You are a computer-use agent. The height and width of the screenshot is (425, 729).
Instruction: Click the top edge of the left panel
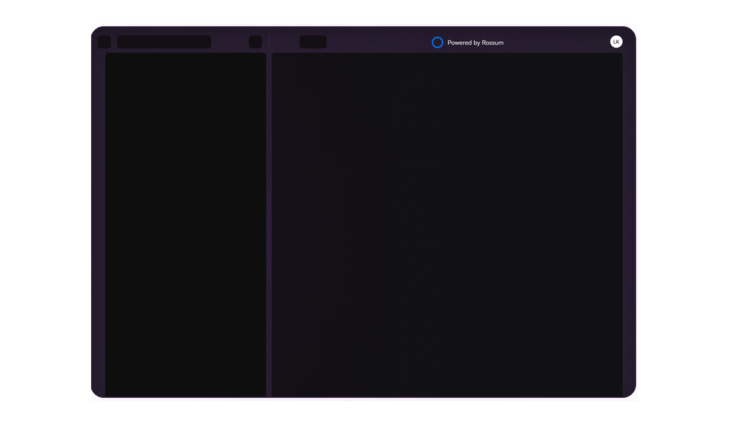tap(185, 54)
